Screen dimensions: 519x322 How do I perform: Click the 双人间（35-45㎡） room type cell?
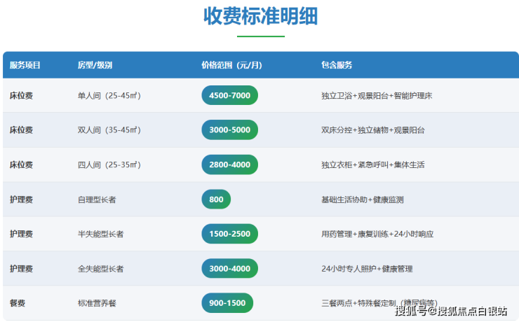click(109, 130)
